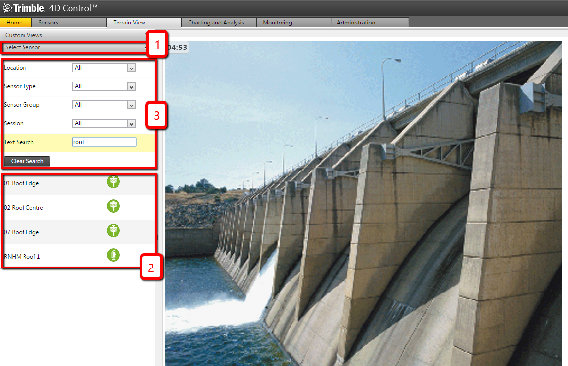568x366 pixels.
Task: Switch to the Terrain View tab
Action: [144, 23]
